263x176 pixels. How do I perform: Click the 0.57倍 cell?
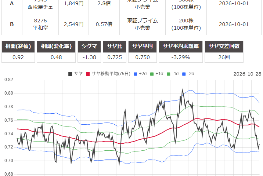click(104, 25)
